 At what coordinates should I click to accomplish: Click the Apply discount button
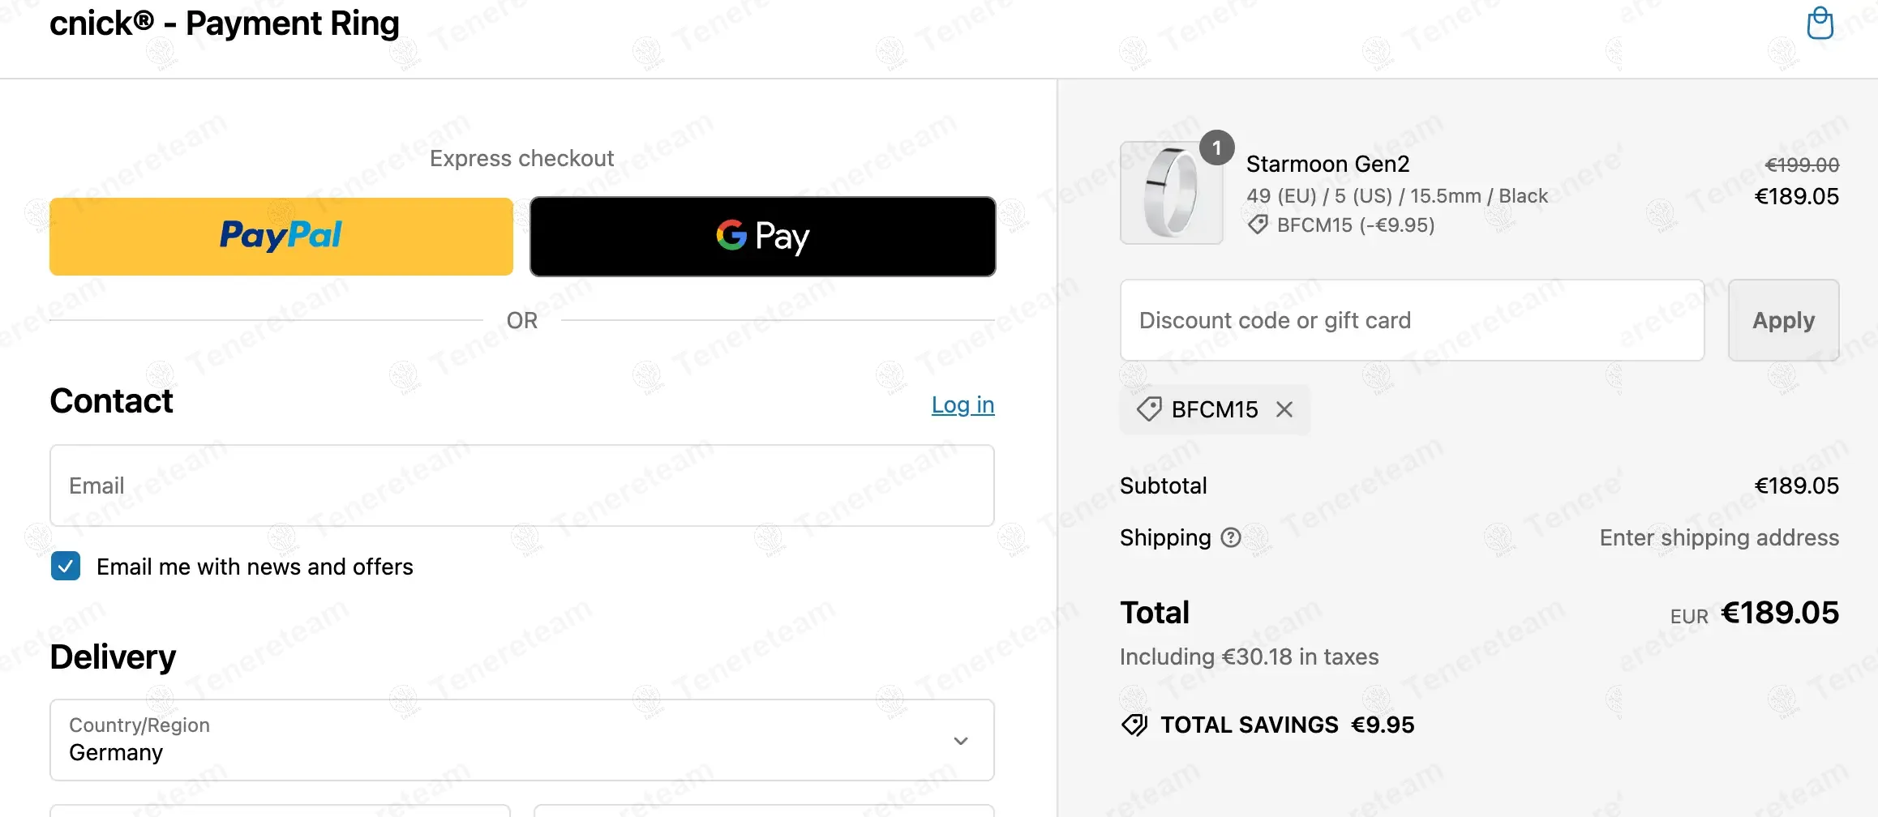[1783, 320]
